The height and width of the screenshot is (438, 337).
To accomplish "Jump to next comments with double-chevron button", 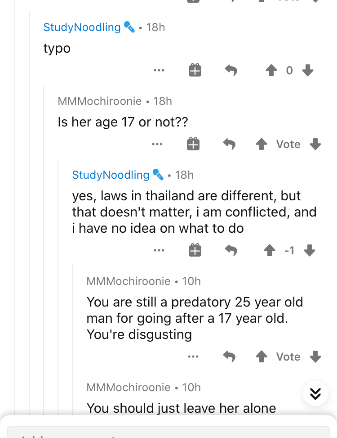I will 315,393.
